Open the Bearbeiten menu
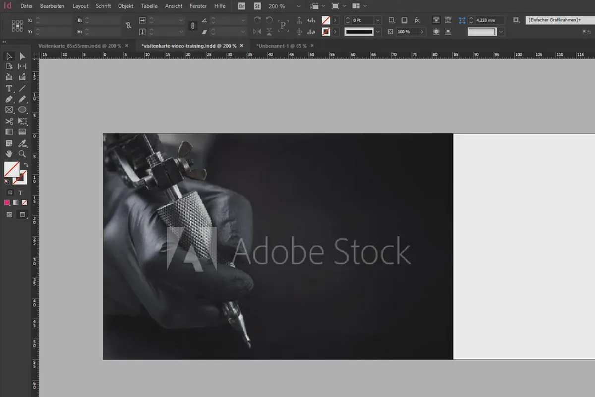Viewport: 595px width, 397px height. click(x=53, y=6)
